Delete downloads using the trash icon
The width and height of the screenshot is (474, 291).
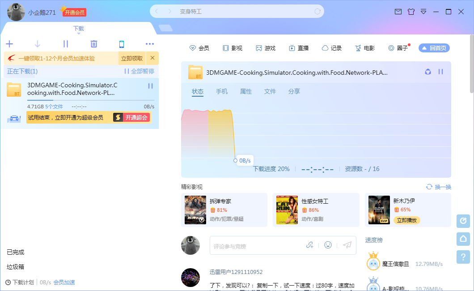93,44
